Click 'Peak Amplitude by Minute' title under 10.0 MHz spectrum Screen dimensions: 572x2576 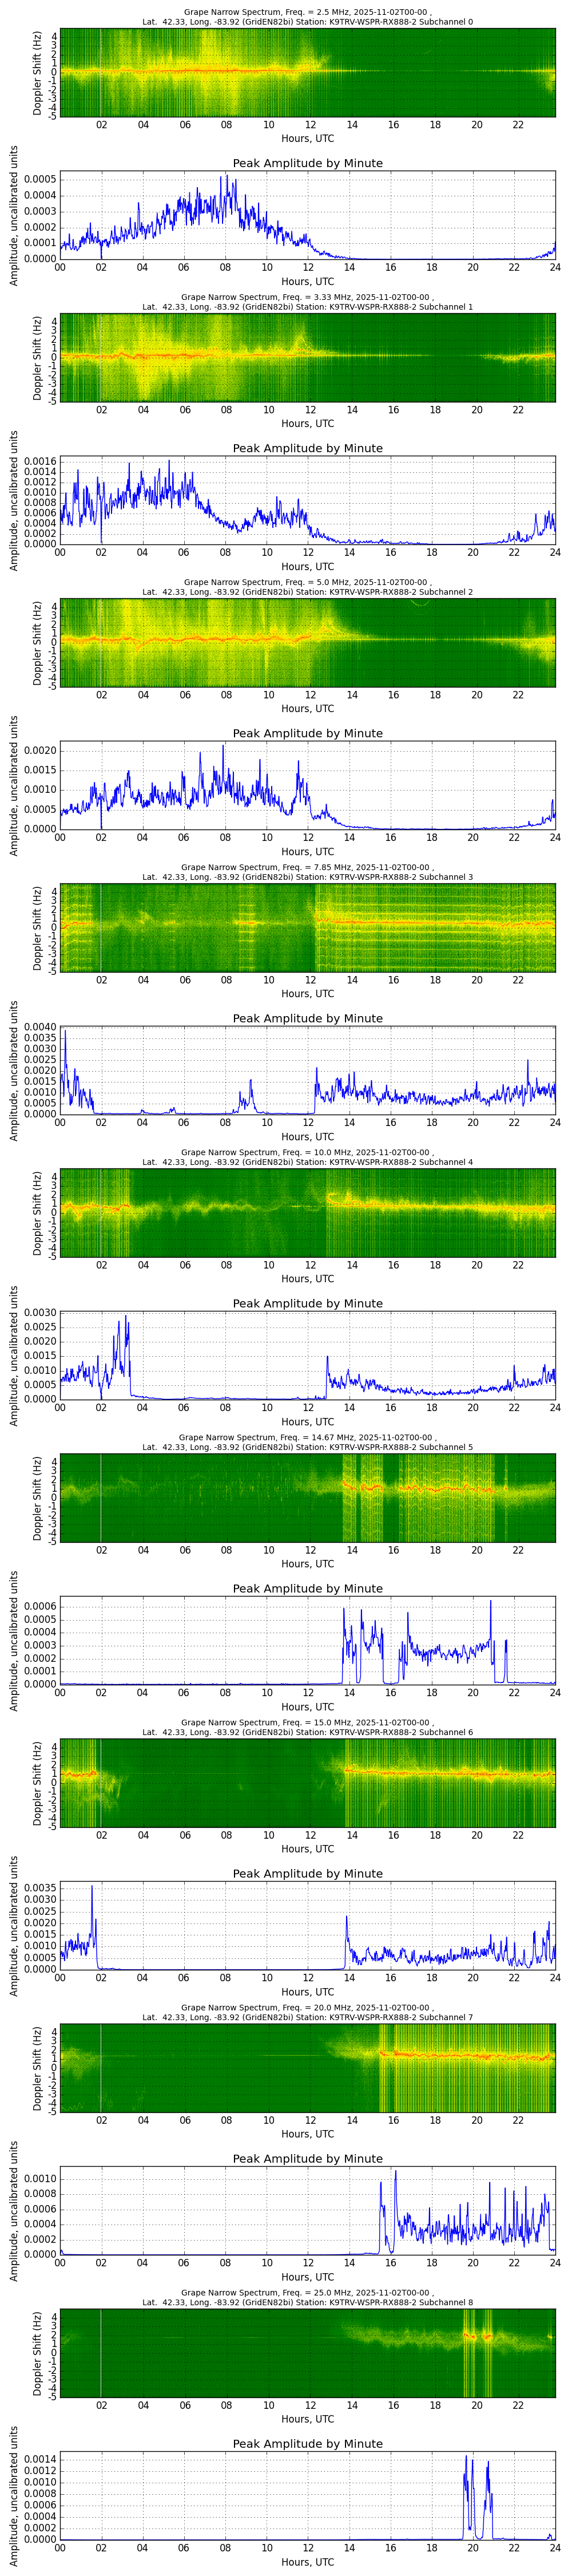(x=308, y=1303)
